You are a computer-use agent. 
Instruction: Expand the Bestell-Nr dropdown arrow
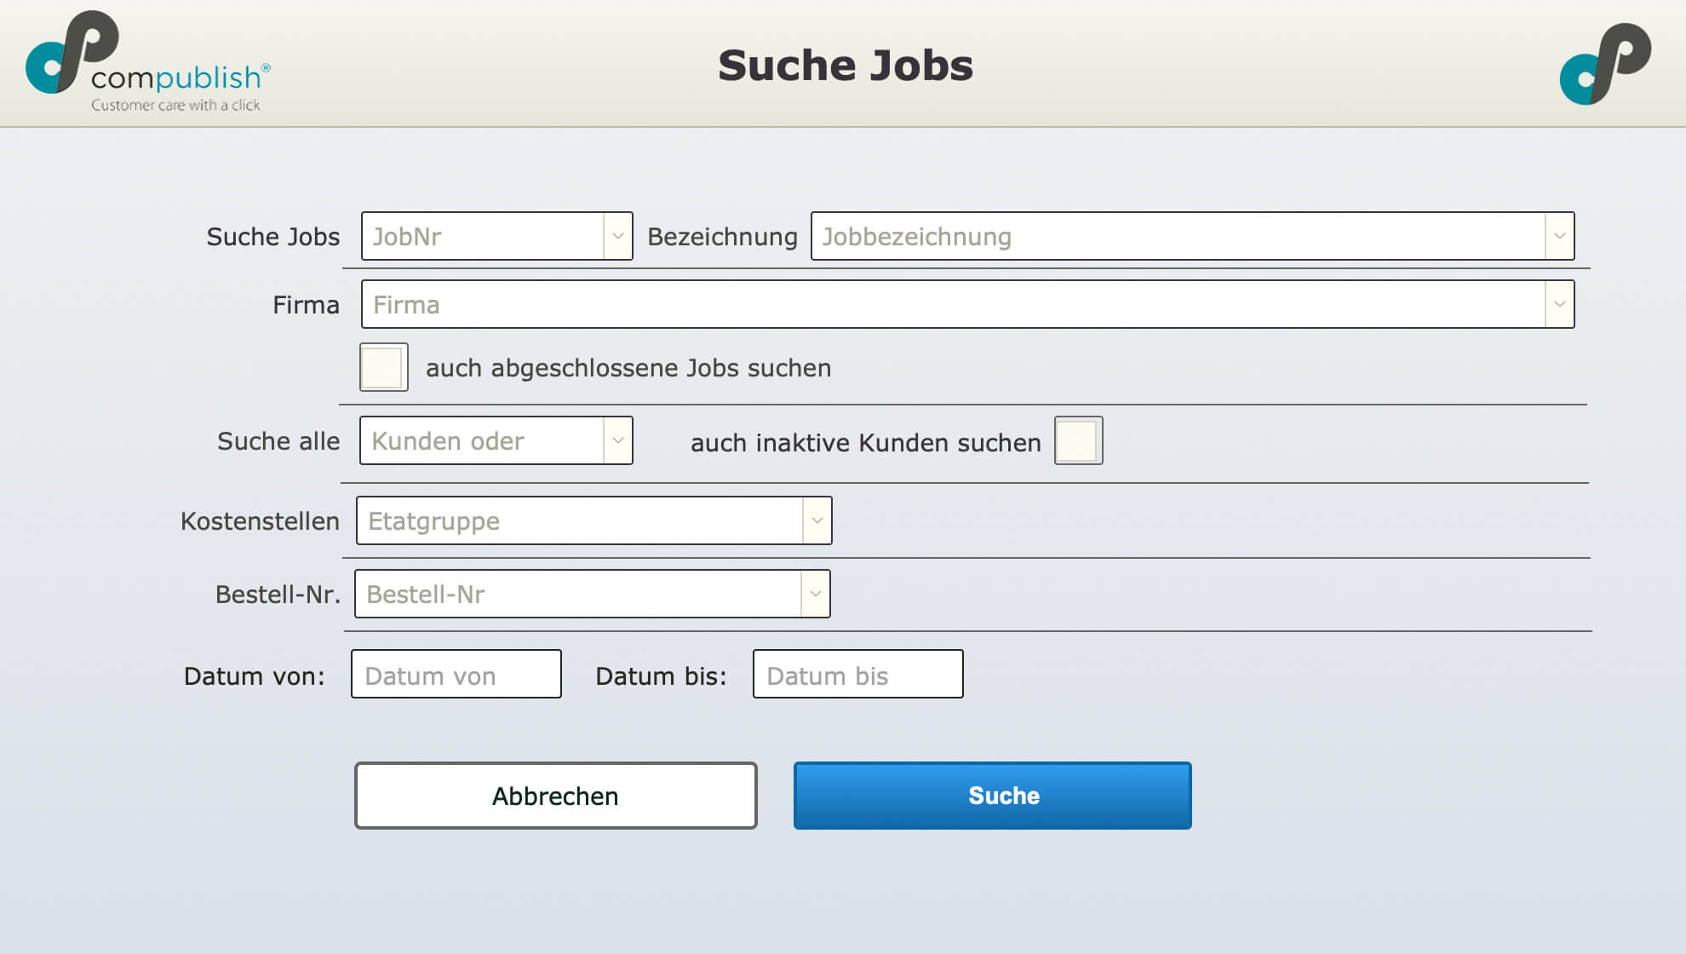point(815,594)
